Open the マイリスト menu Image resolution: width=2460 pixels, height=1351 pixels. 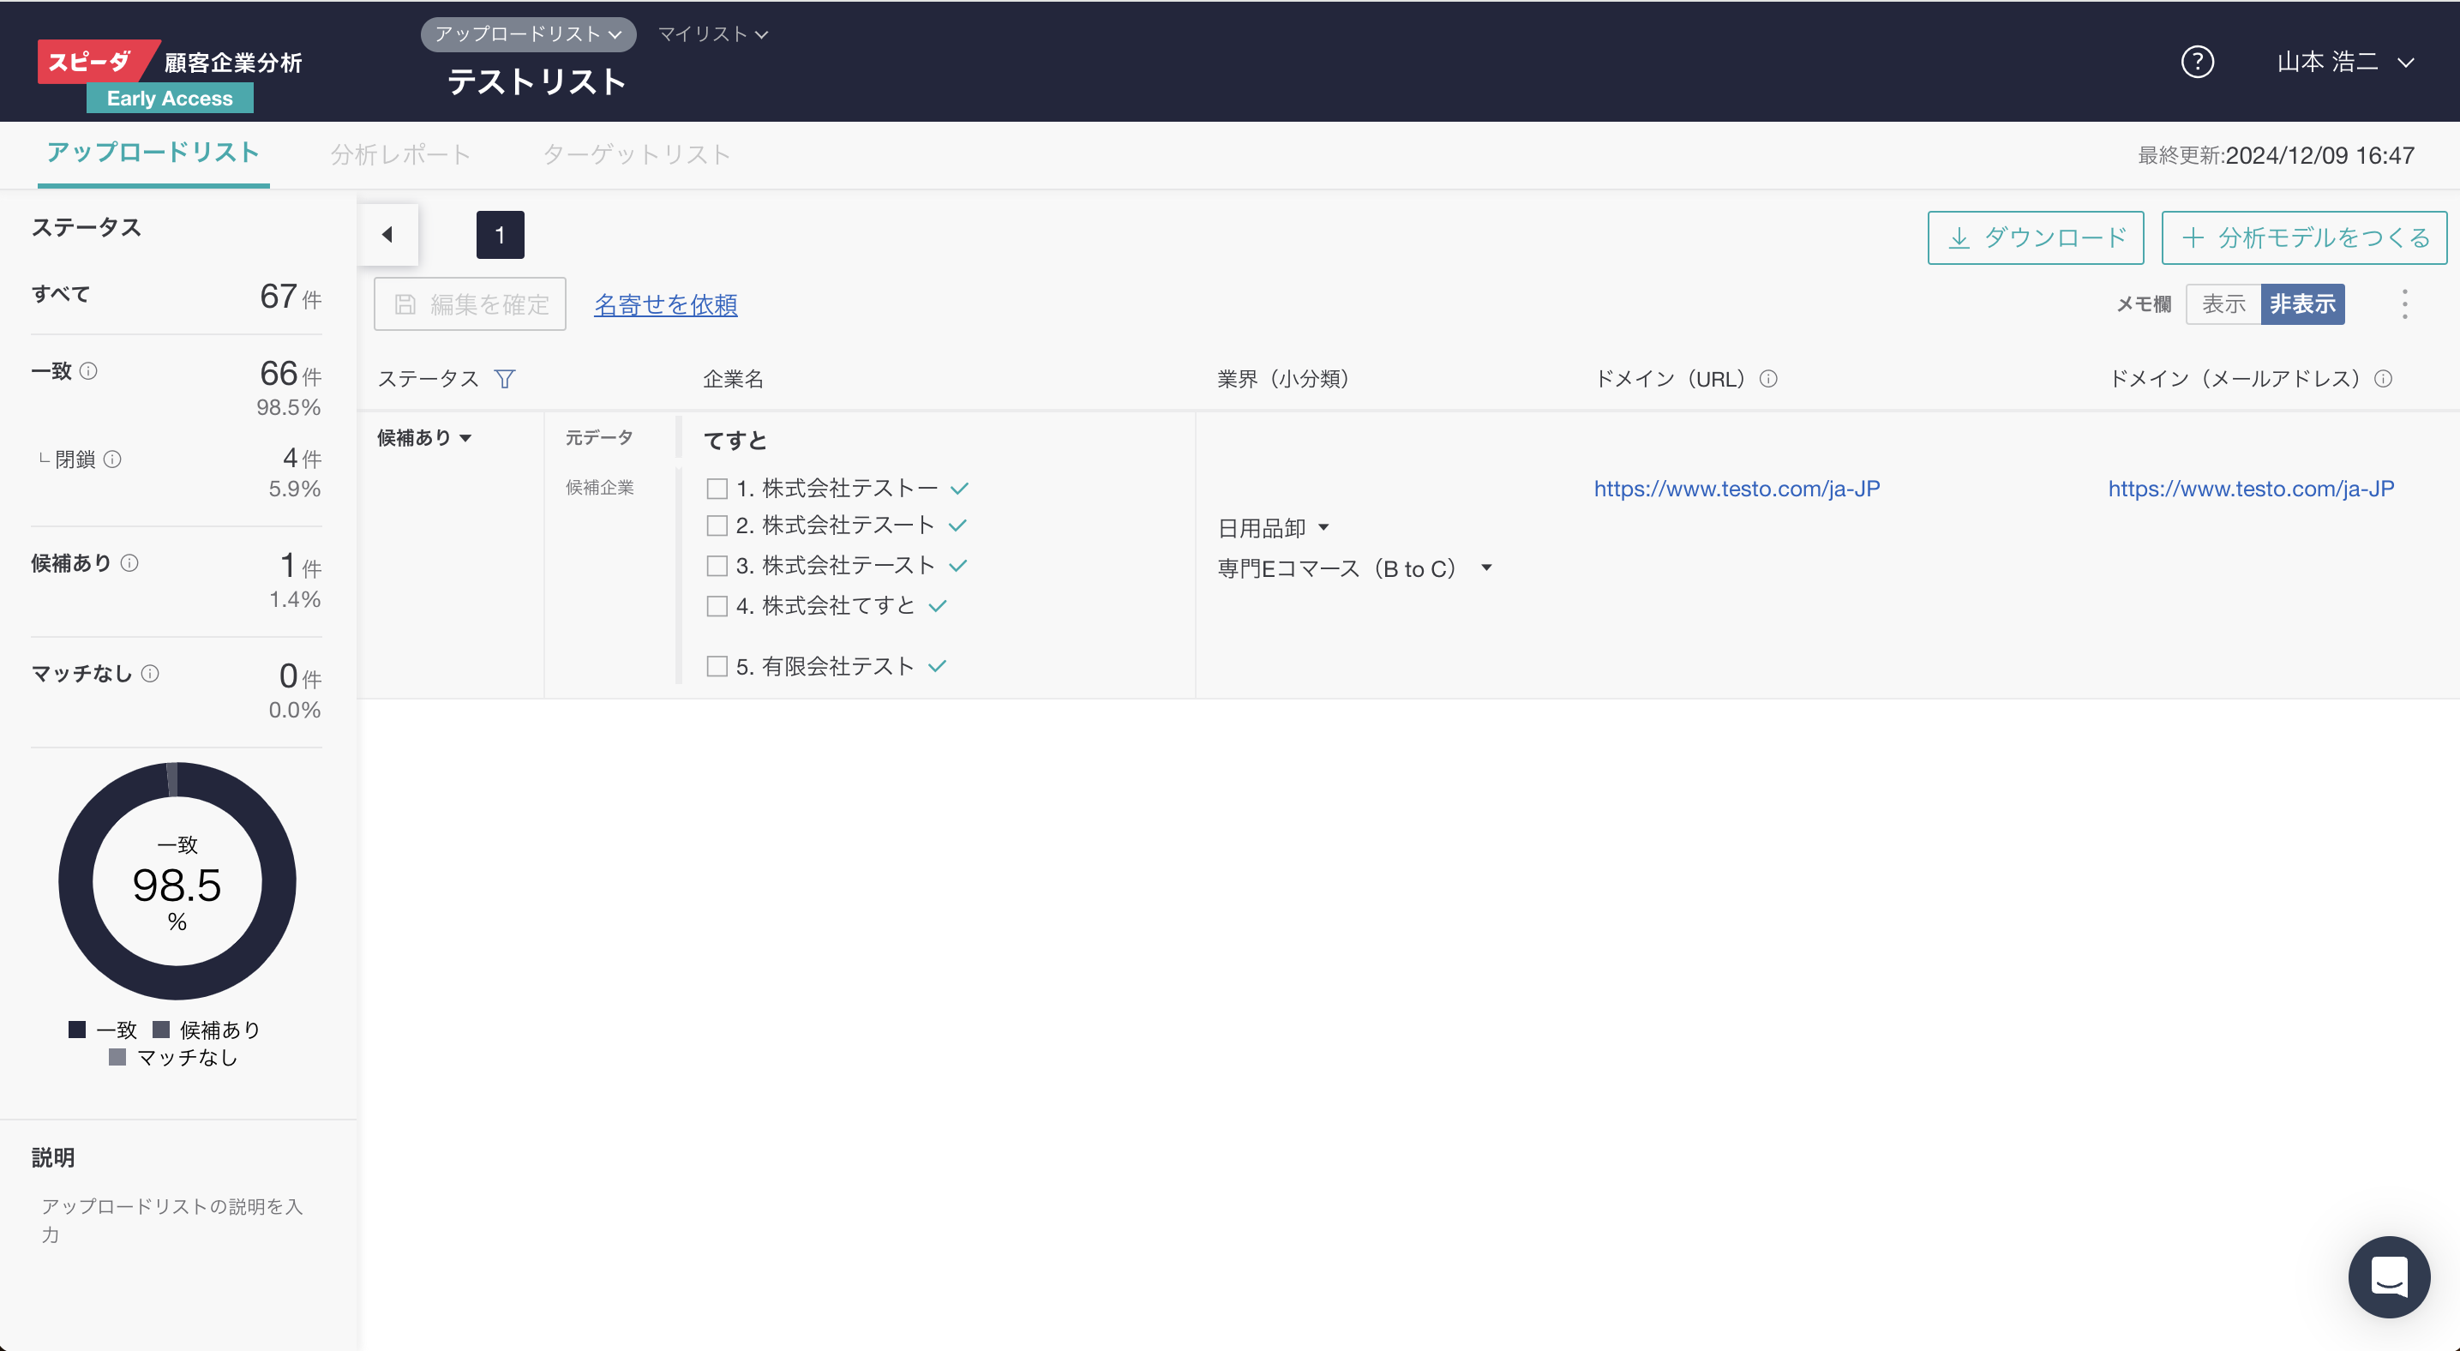pos(712,34)
